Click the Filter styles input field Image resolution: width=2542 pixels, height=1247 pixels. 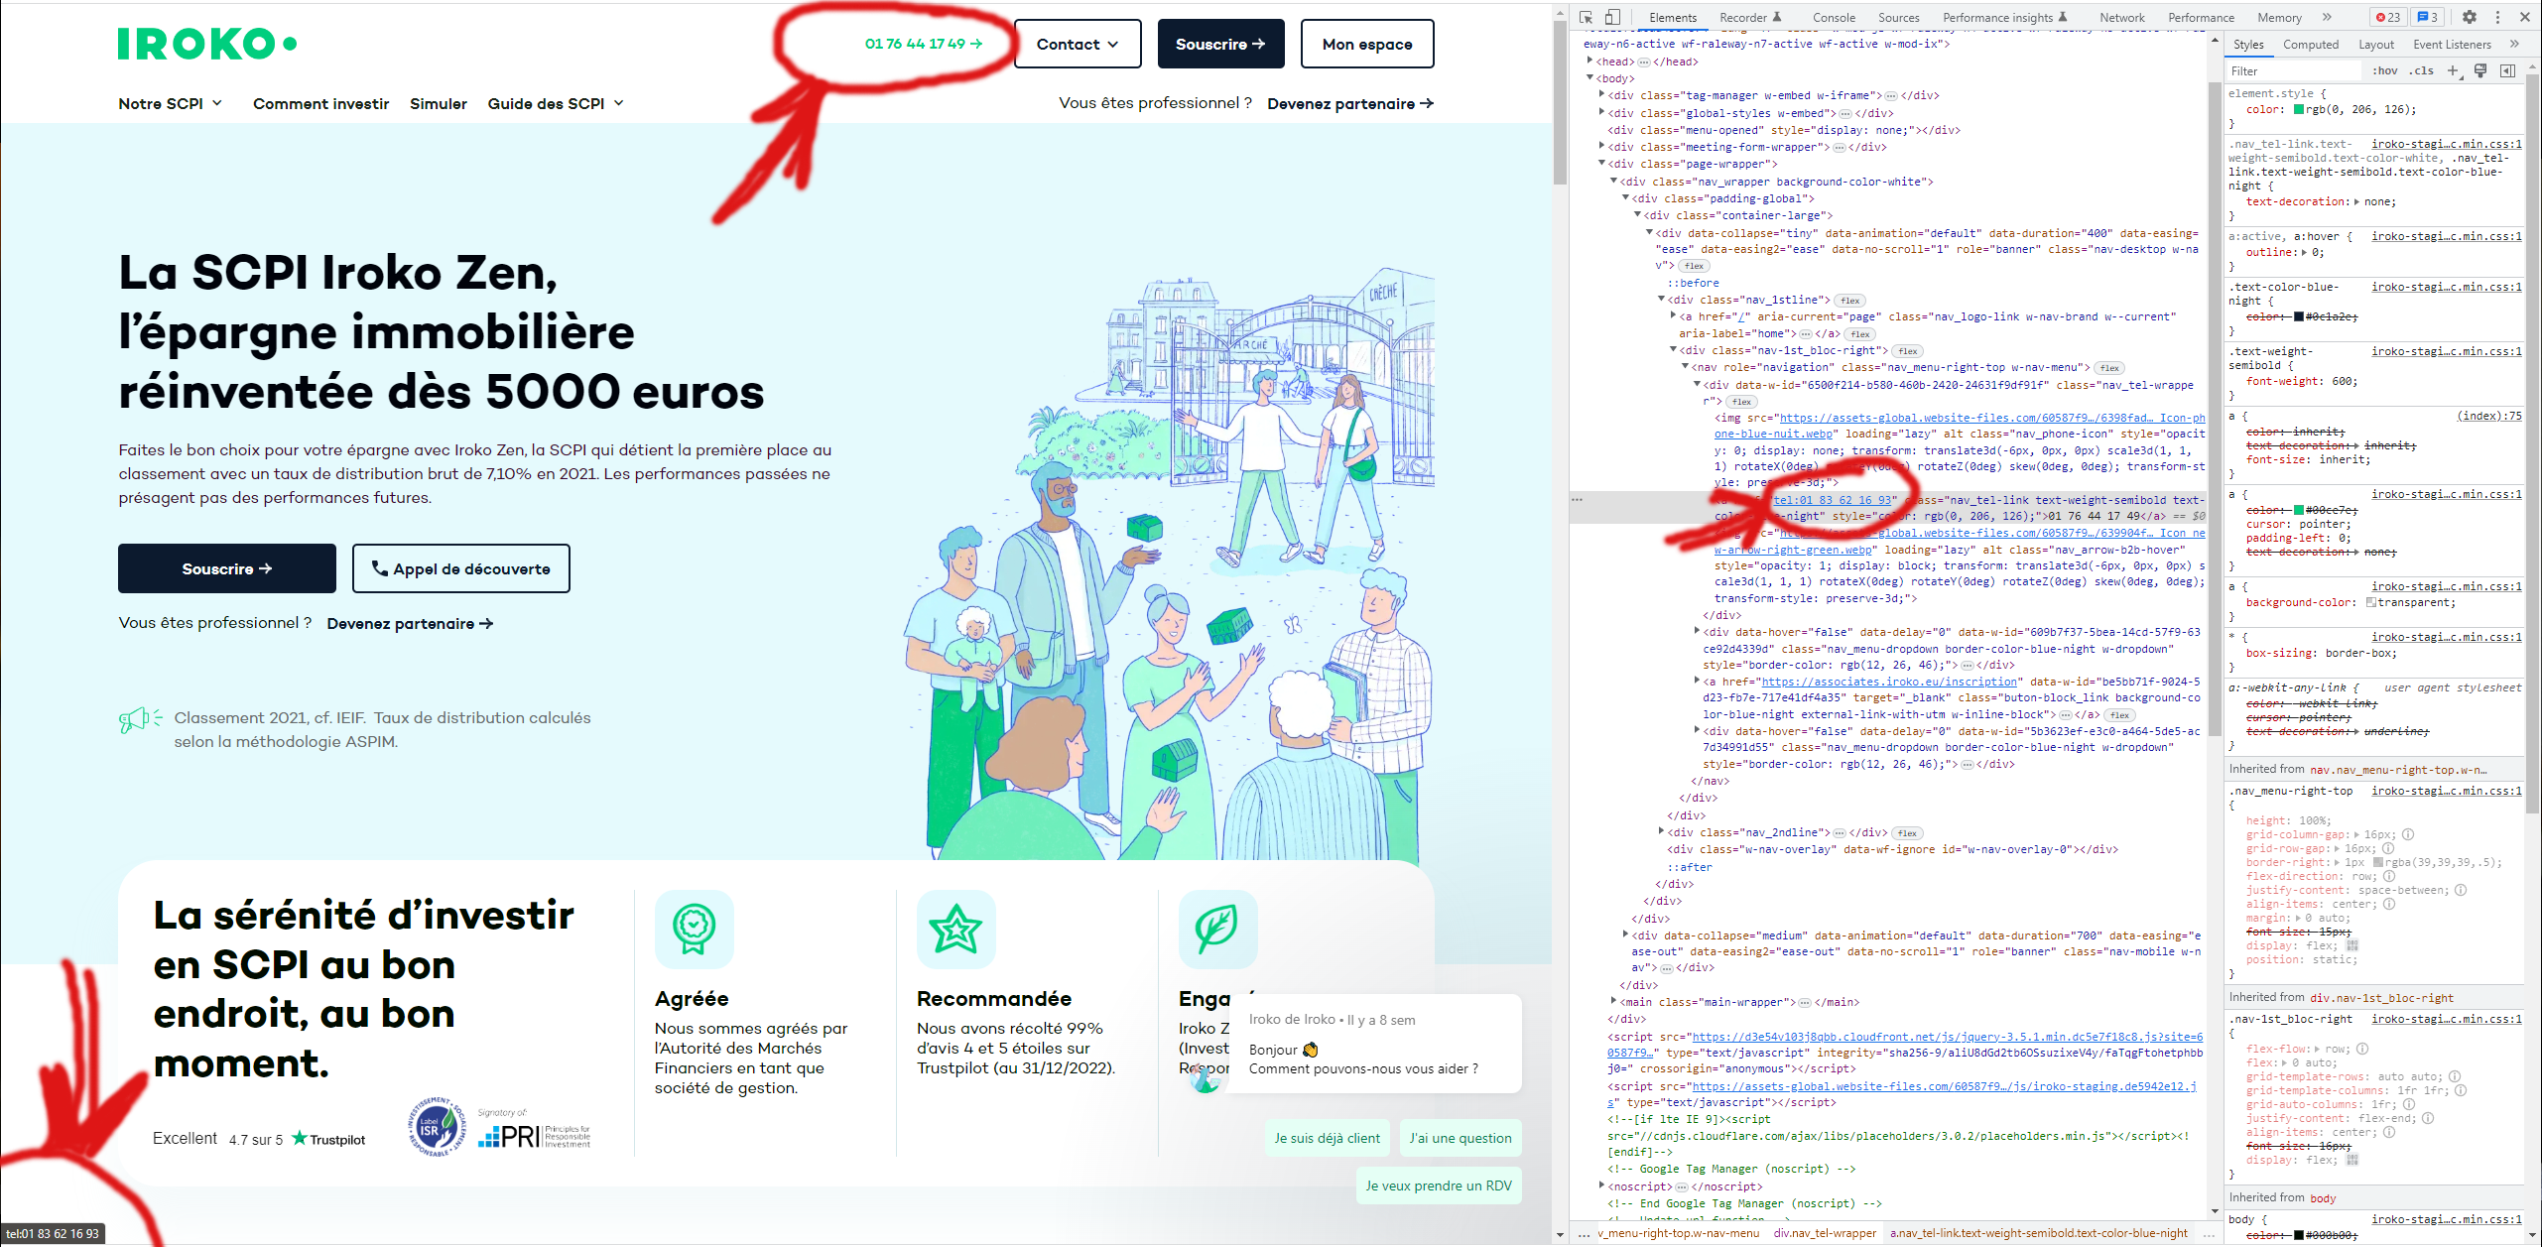[x=2293, y=70]
